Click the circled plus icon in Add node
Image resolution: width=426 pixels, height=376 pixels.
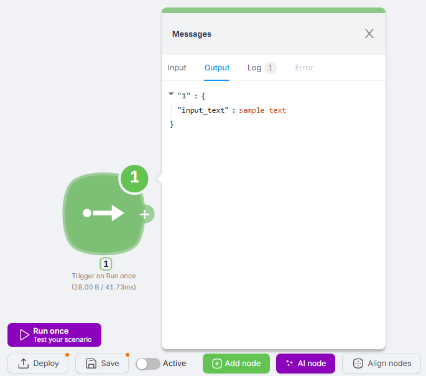(x=216, y=364)
